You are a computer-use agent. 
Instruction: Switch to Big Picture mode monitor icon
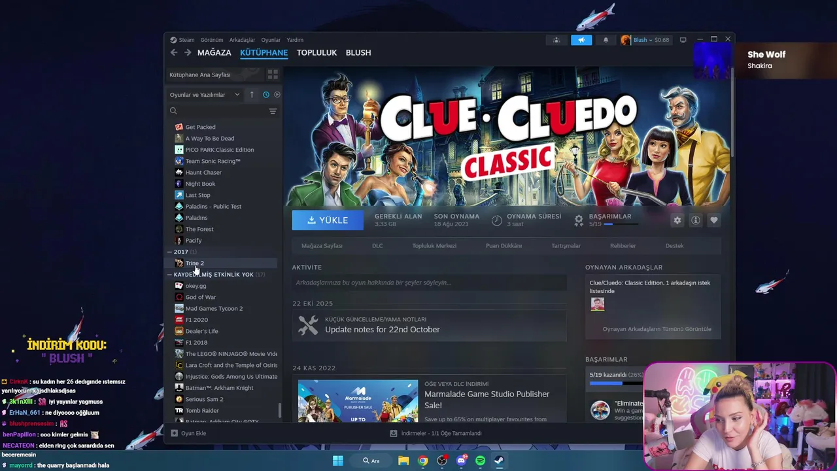pos(683,40)
